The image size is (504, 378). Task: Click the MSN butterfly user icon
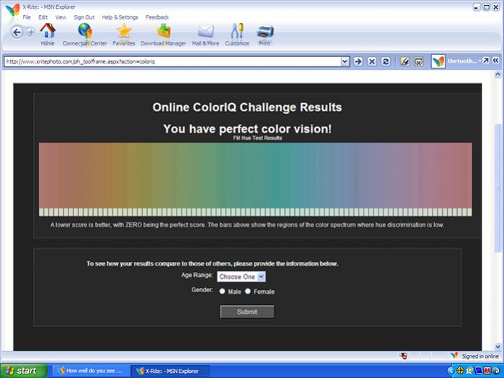point(438,61)
